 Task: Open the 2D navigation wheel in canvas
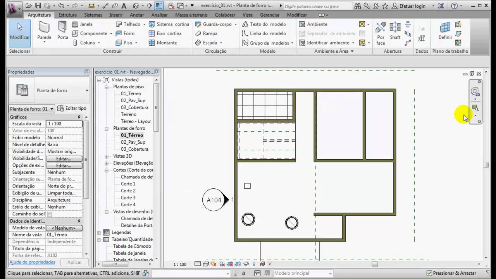[475, 91]
